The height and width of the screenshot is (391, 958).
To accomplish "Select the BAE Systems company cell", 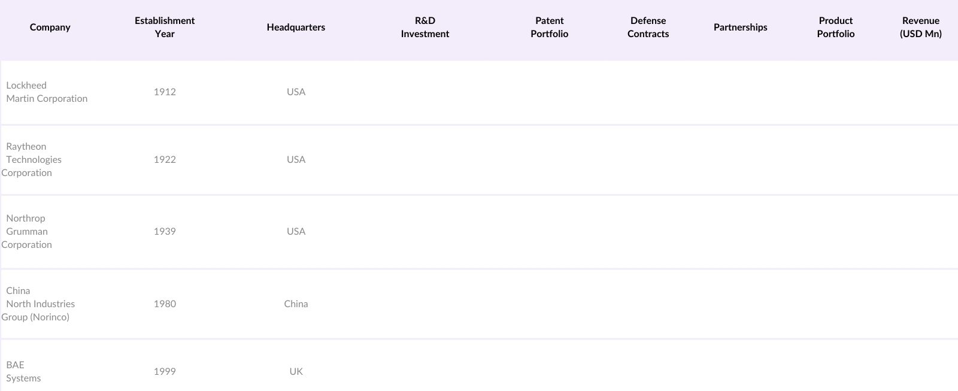I will click(x=23, y=372).
